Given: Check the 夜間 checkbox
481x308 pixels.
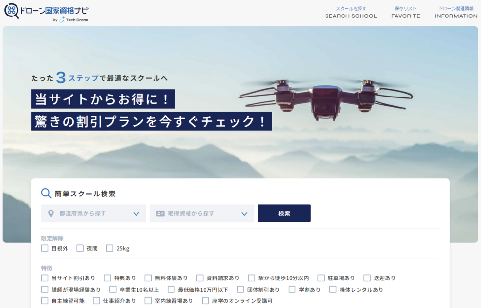Looking at the screenshot, I should pos(80,248).
